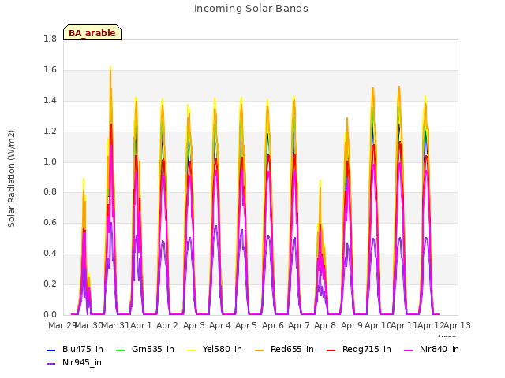Click the Apr 7 x-axis tick label
This screenshot has width=505, height=378.
click(299, 325)
